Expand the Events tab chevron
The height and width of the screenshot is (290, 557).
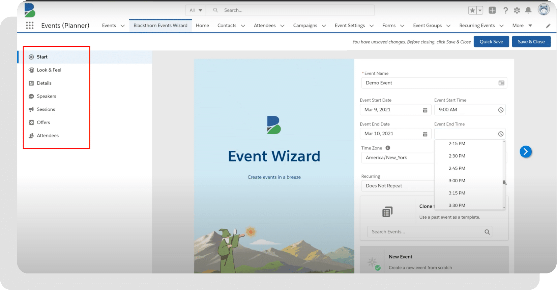[x=122, y=26]
